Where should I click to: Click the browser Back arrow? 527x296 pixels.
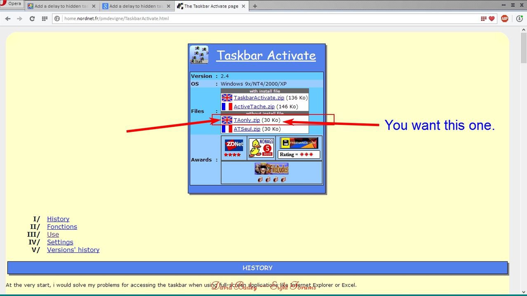pyautogui.click(x=8, y=19)
